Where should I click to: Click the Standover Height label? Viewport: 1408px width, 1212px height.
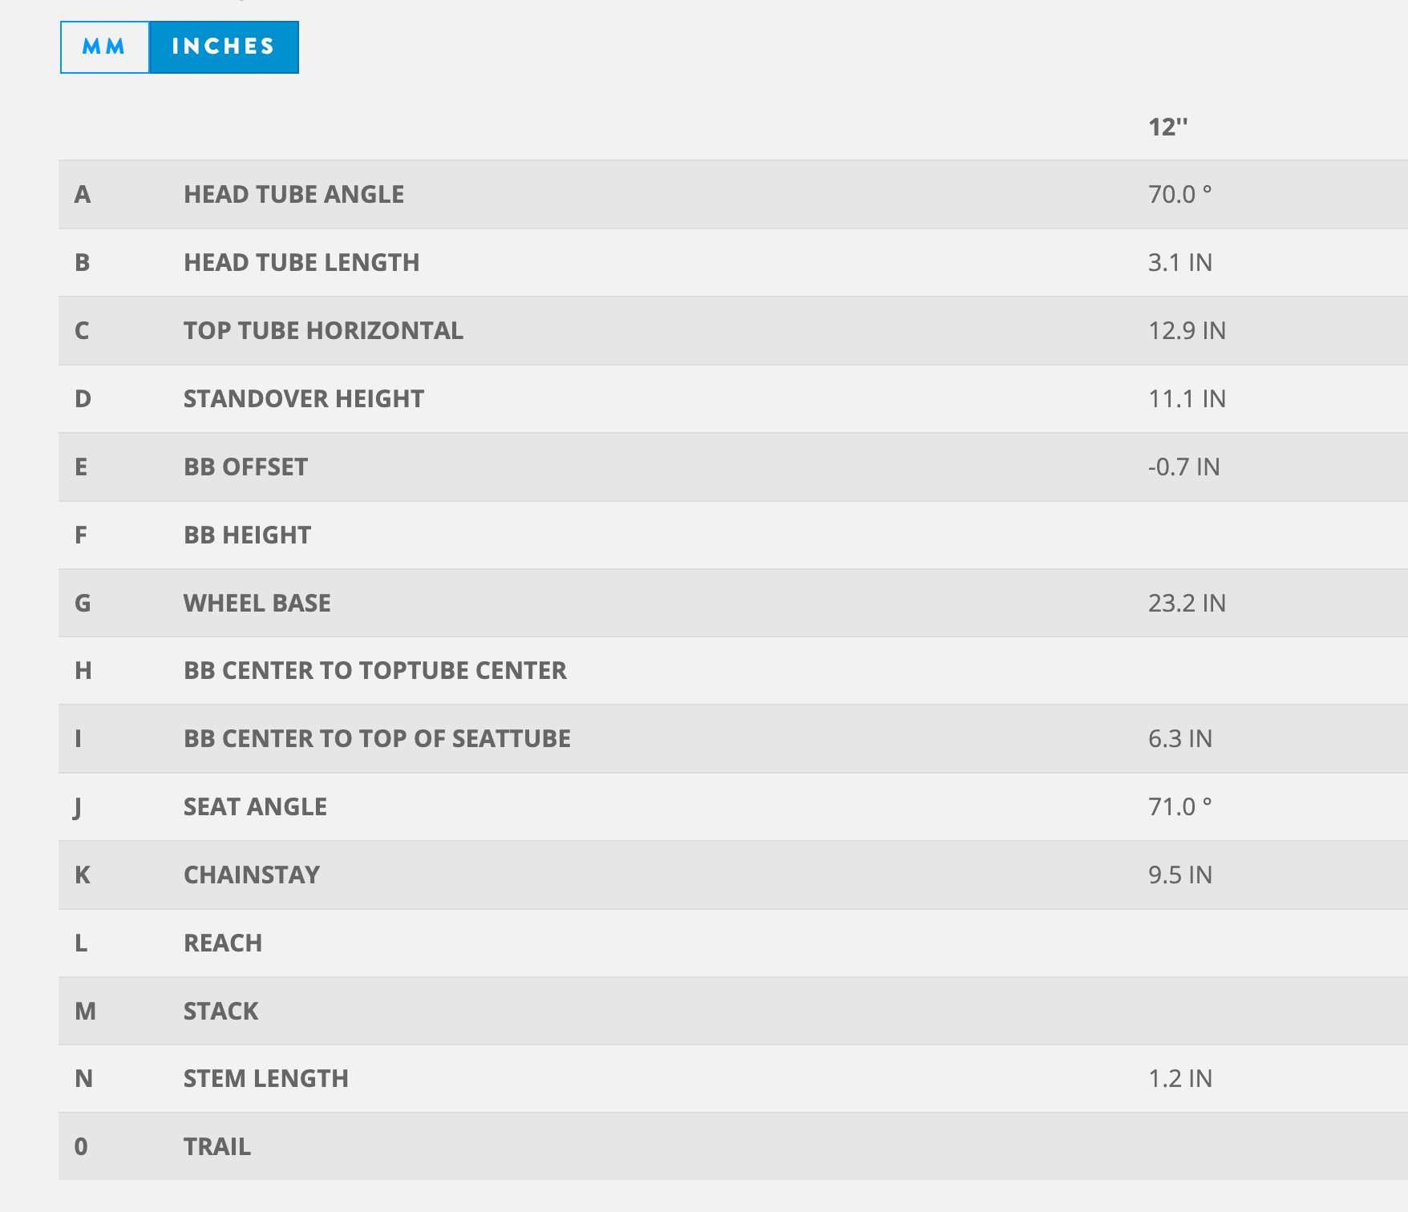click(304, 399)
